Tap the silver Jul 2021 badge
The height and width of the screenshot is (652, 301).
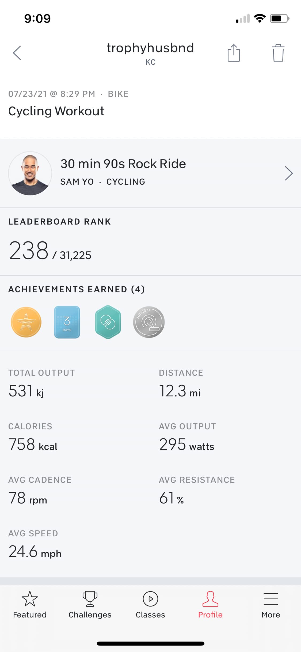pyautogui.click(x=149, y=322)
